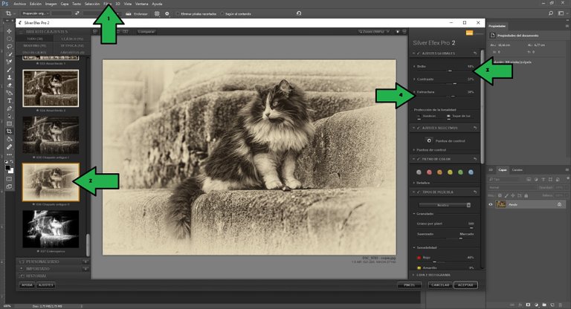Select the yellow color filter swatch
This screenshot has height=309, width=571.
pyautogui.click(x=450, y=172)
